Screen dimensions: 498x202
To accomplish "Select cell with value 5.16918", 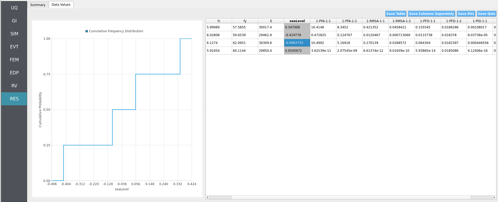I will [x=349, y=43].
